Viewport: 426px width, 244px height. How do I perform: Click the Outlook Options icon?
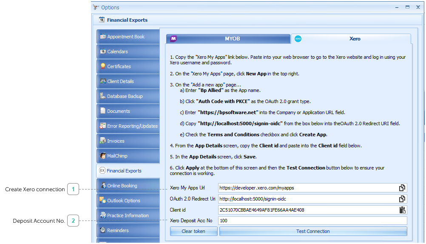click(x=103, y=200)
